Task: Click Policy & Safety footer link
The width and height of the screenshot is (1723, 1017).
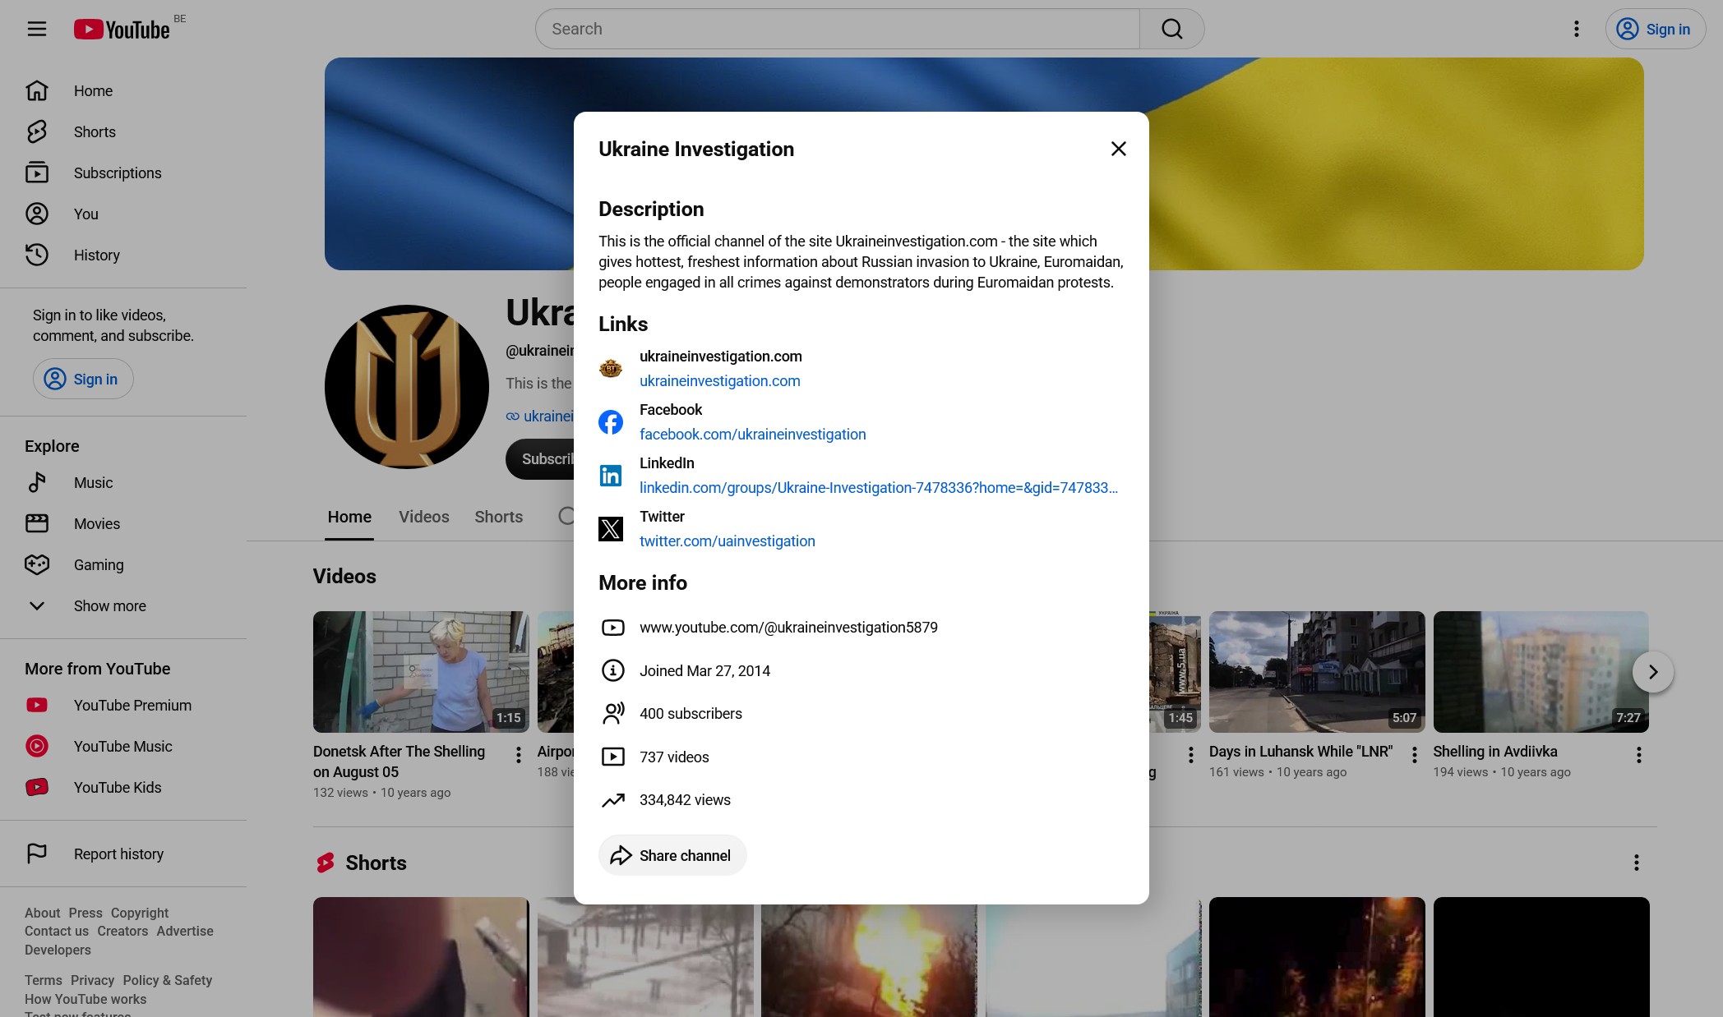Action: click(168, 980)
